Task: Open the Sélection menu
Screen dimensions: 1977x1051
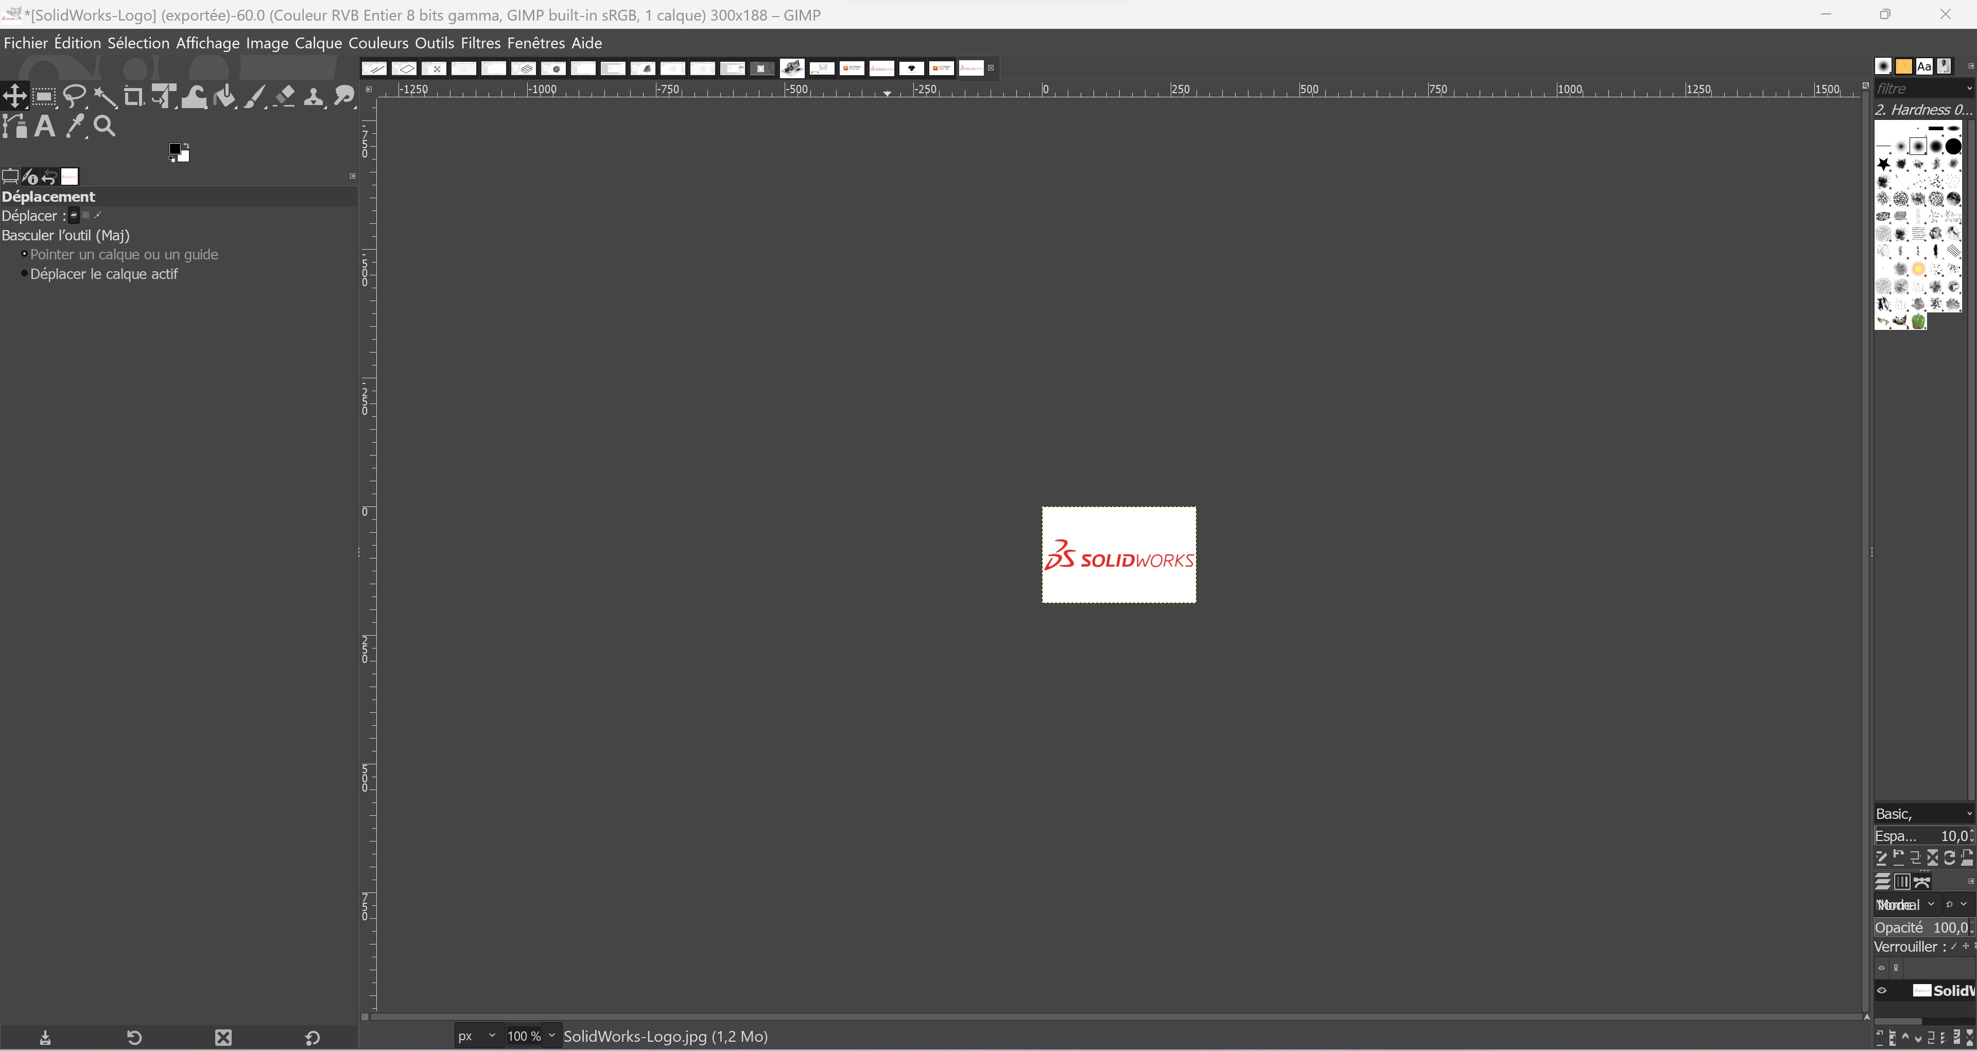Action: [x=138, y=43]
